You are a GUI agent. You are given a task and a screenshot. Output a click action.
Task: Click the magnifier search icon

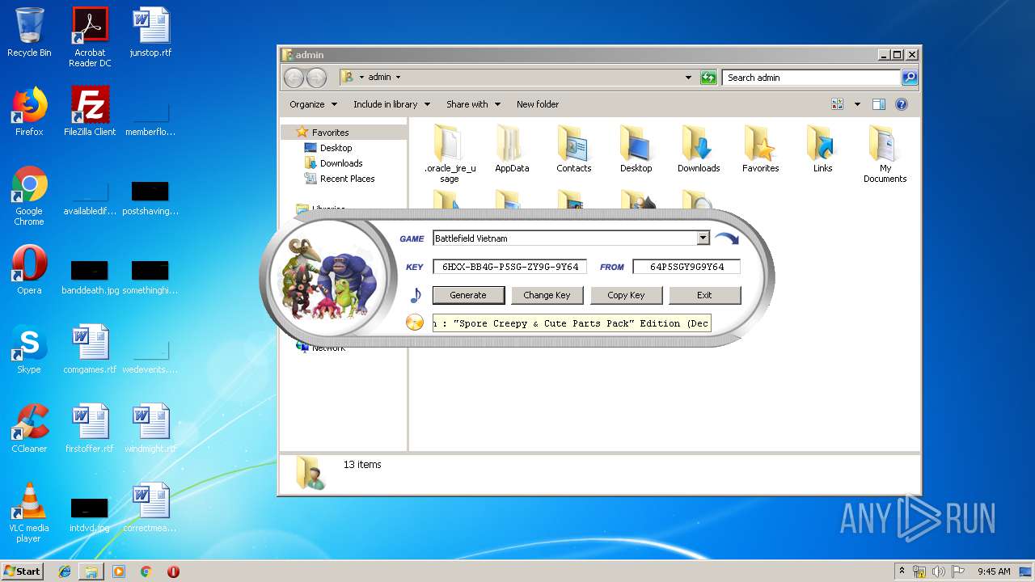point(910,78)
